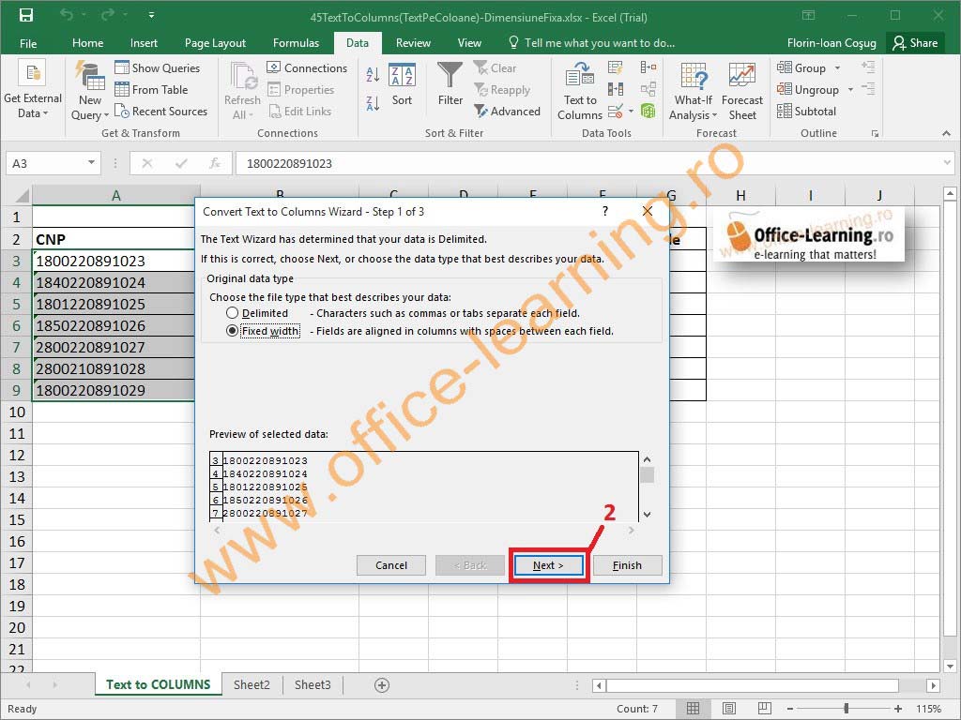Open the File tab

(x=28, y=43)
